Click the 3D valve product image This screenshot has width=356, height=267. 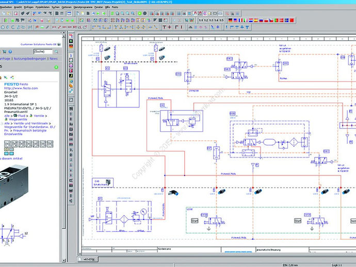[13, 187]
